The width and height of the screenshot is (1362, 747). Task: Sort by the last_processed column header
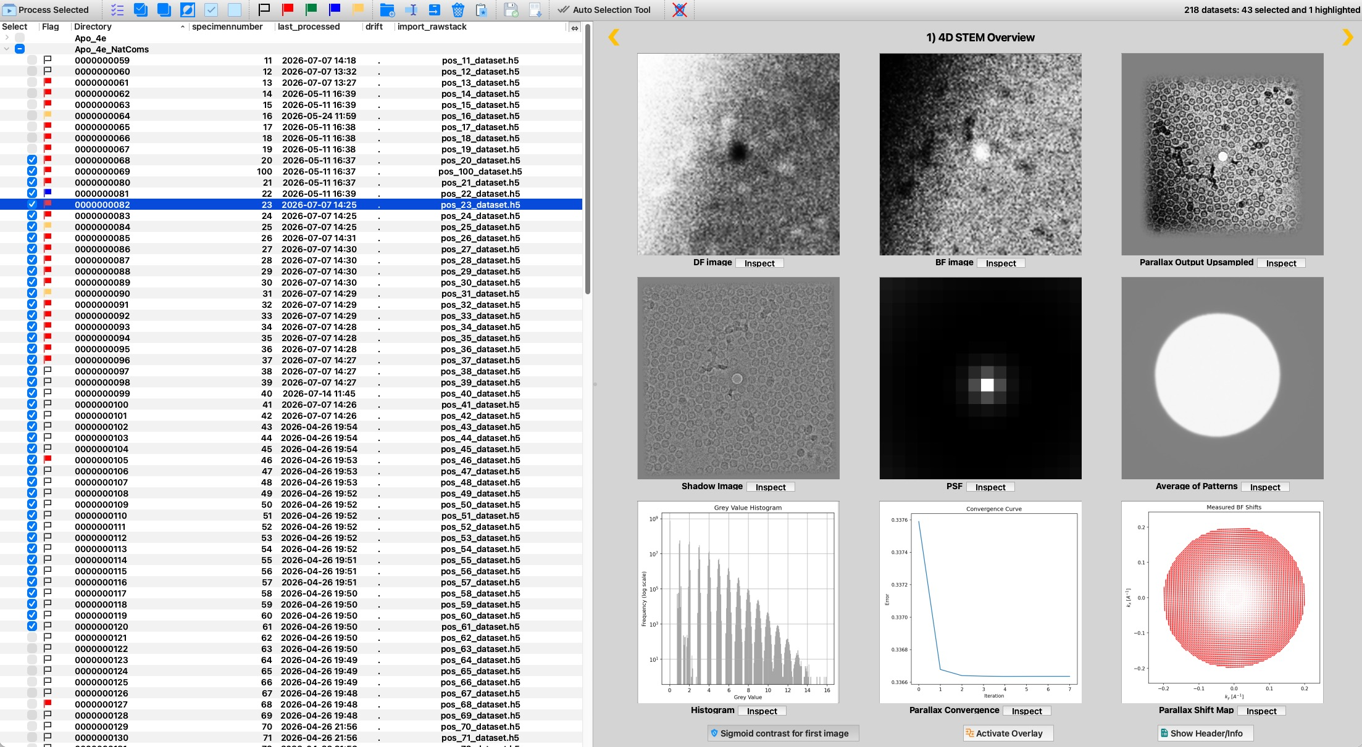pos(309,27)
